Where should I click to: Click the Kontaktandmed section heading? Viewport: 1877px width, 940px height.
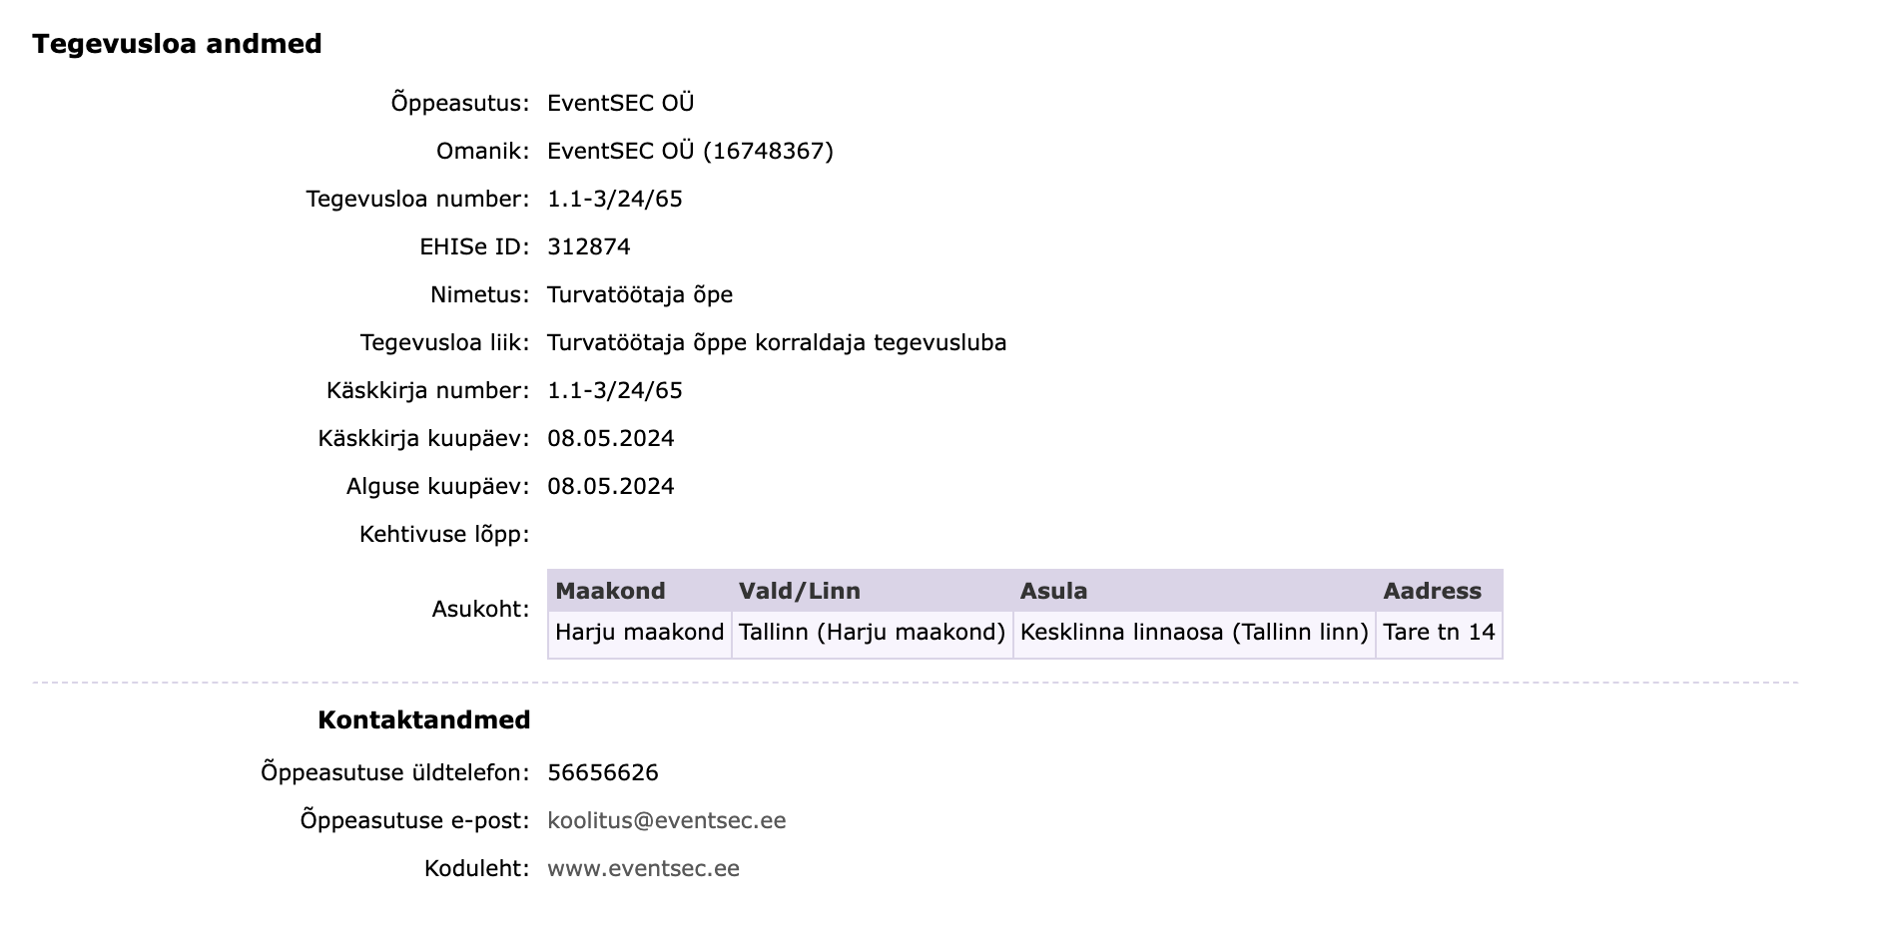[424, 719]
